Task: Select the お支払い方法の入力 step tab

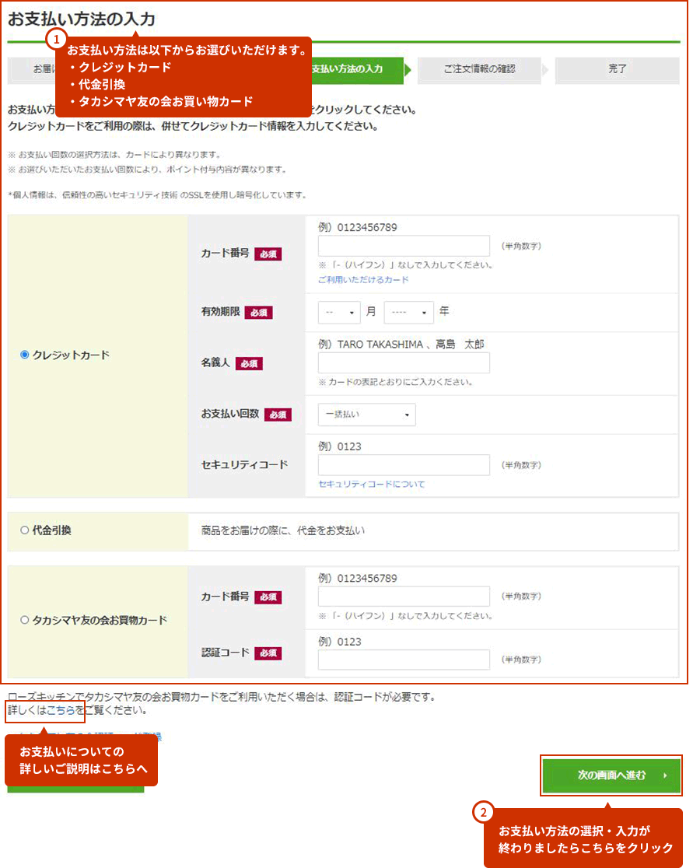Action: 357,69
